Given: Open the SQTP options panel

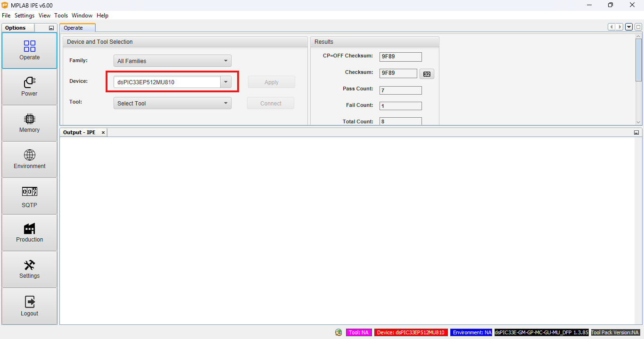Looking at the screenshot, I should 29,196.
